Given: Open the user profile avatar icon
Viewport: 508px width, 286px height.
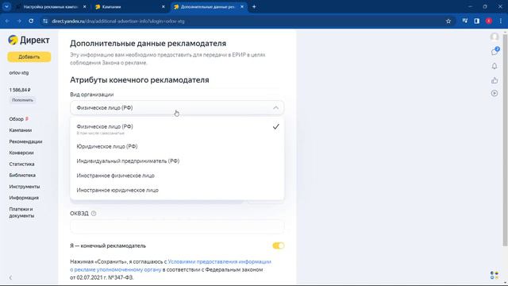Looking at the screenshot, I should pos(494,37).
